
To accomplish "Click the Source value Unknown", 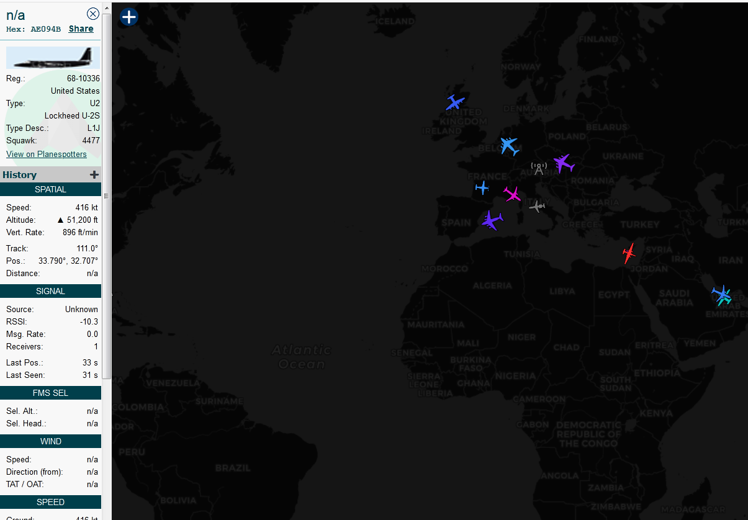I will [81, 309].
